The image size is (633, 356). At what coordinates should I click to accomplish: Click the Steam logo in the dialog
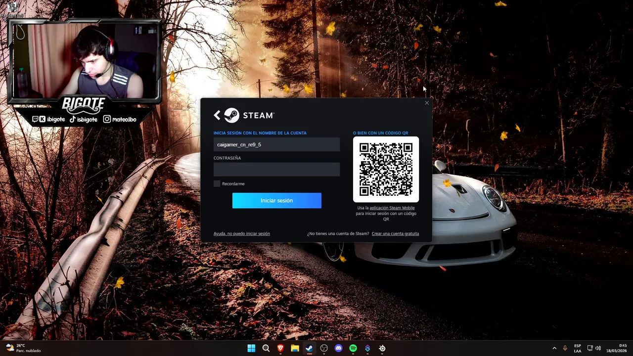pyautogui.click(x=249, y=115)
